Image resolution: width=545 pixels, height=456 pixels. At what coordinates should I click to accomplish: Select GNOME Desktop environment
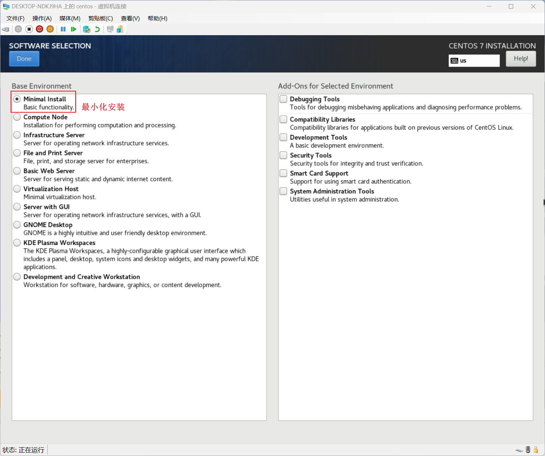[x=17, y=225]
